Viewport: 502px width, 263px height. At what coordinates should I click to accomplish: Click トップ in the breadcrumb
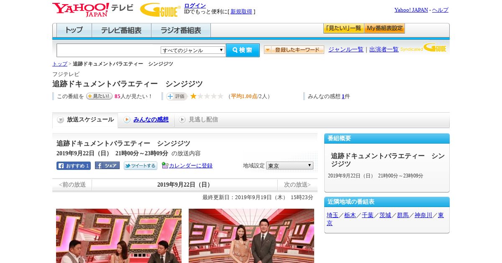[60, 64]
